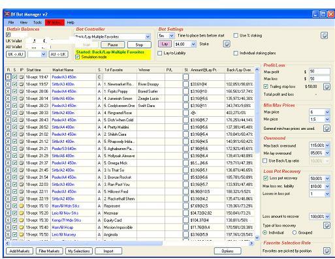Open File menu
335x259 pixels.
(x=11, y=22)
